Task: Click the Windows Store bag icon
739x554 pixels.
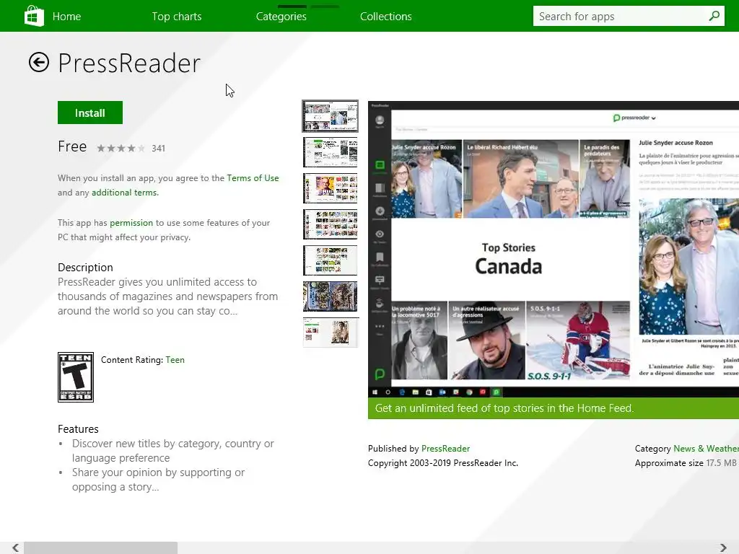Action: coord(34,16)
